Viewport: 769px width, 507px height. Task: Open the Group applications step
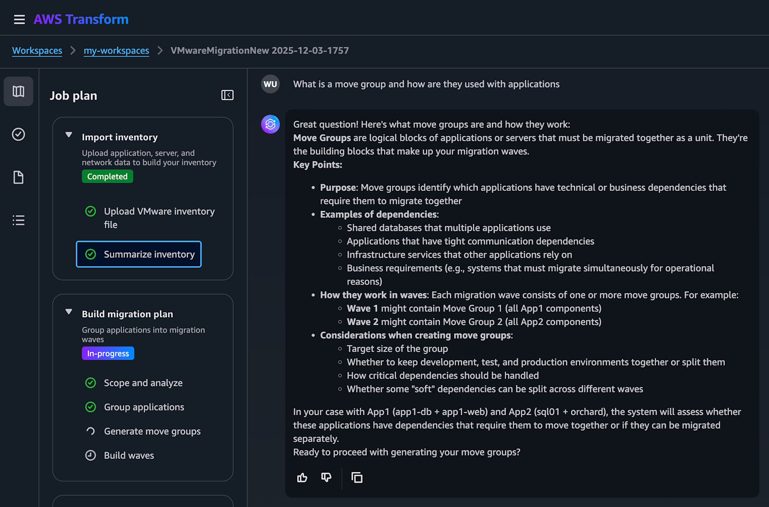144,407
